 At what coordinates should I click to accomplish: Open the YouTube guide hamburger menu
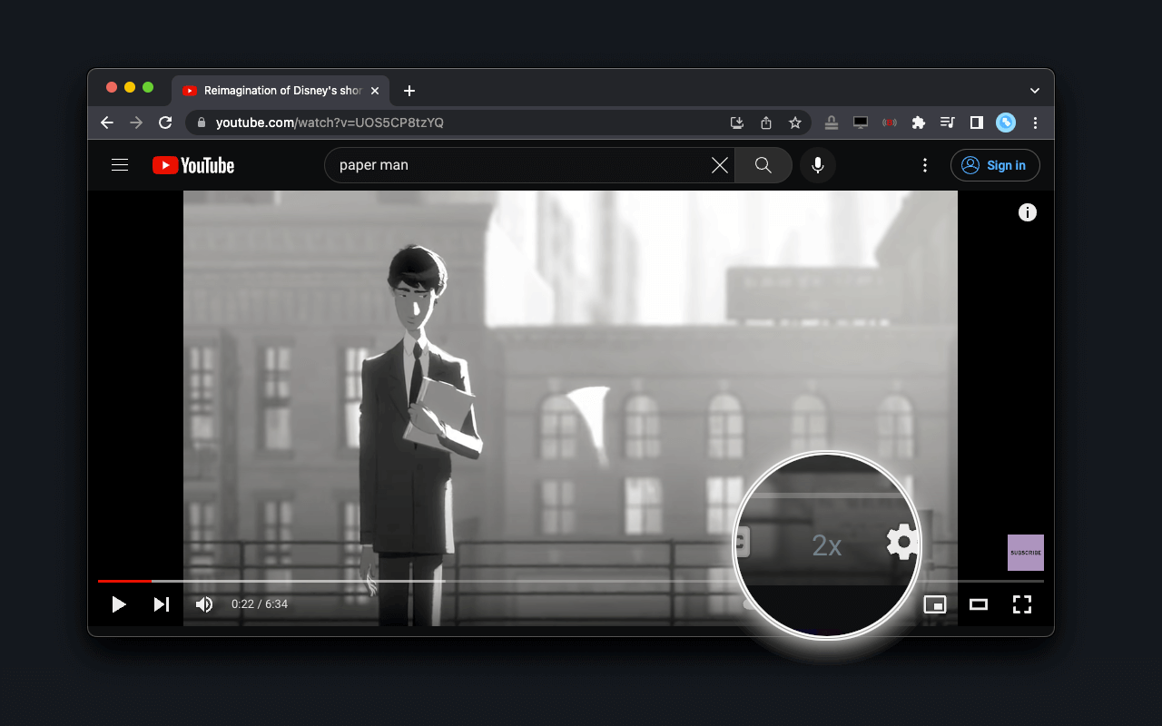[120, 165]
